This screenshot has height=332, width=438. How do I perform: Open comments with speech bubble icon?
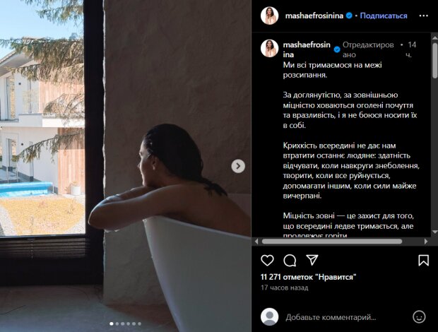point(290,261)
